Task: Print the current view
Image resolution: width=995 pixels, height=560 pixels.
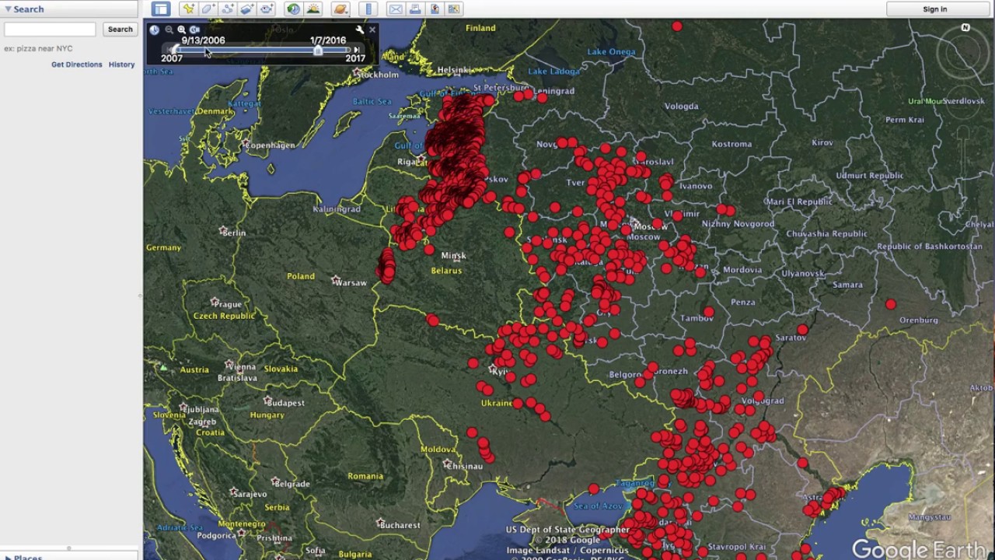Action: pyautogui.click(x=415, y=9)
